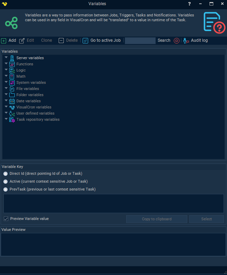Expand the Task repository variables node arrow
Image resolution: width=227 pixels, height=275 pixels.
pyautogui.click(x=6, y=119)
